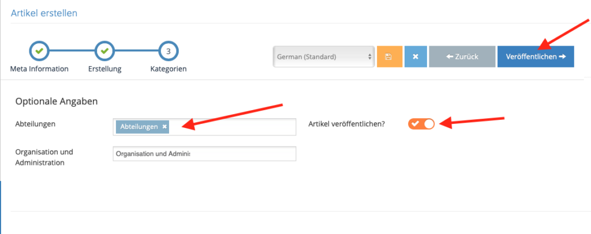Publish the article via Veröffentlichen button
The height and width of the screenshot is (234, 591).
[x=536, y=57]
